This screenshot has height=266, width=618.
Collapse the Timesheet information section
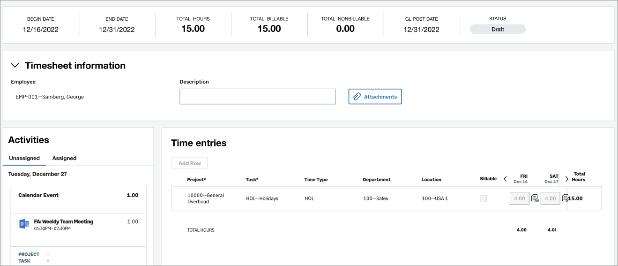(x=15, y=66)
